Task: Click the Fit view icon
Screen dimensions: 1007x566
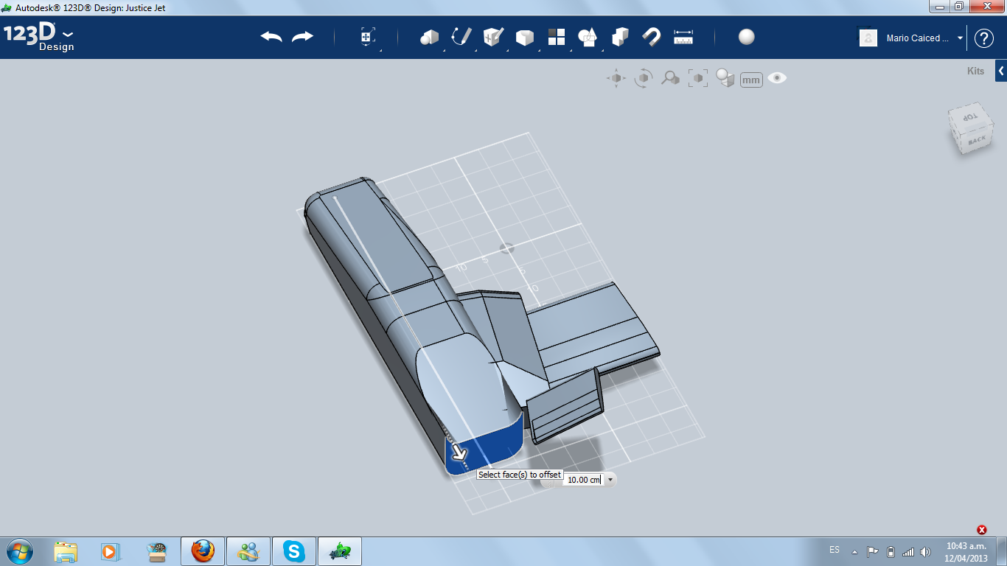Action: (x=697, y=78)
